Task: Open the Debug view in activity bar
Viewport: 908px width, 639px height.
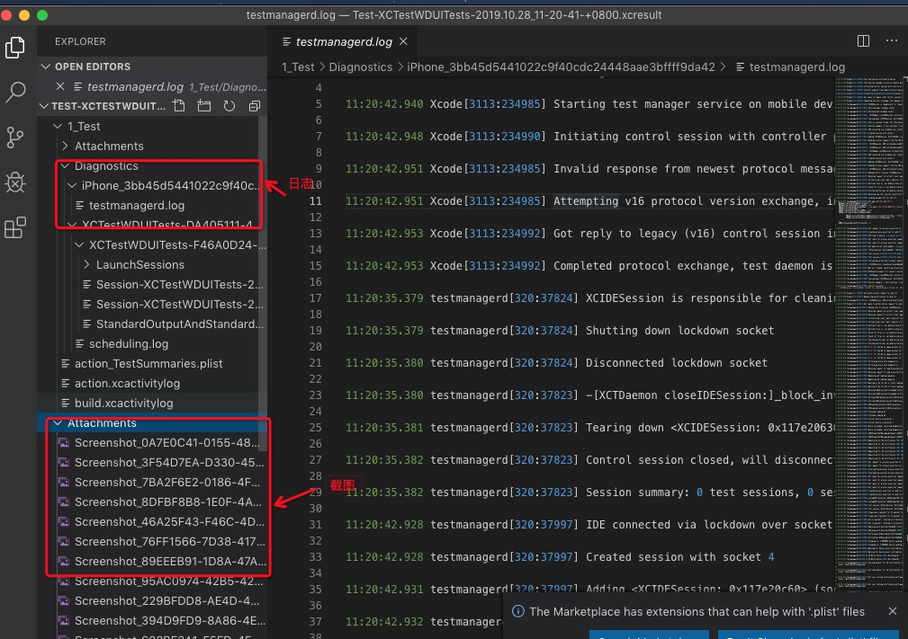Action: coord(15,182)
